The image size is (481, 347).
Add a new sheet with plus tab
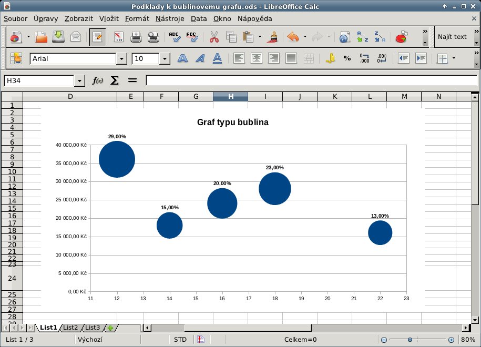[x=110, y=328]
